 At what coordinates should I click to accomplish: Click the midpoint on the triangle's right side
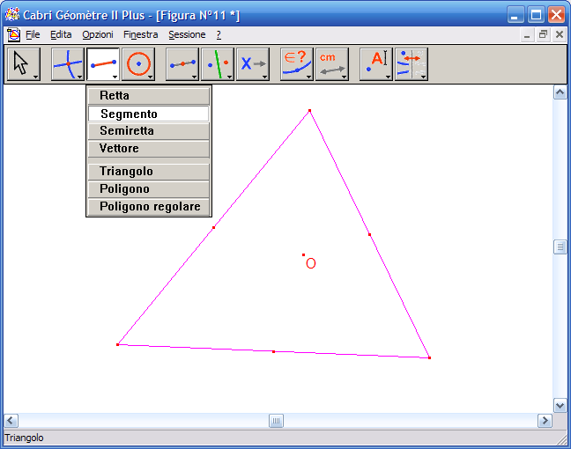pyautogui.click(x=369, y=235)
